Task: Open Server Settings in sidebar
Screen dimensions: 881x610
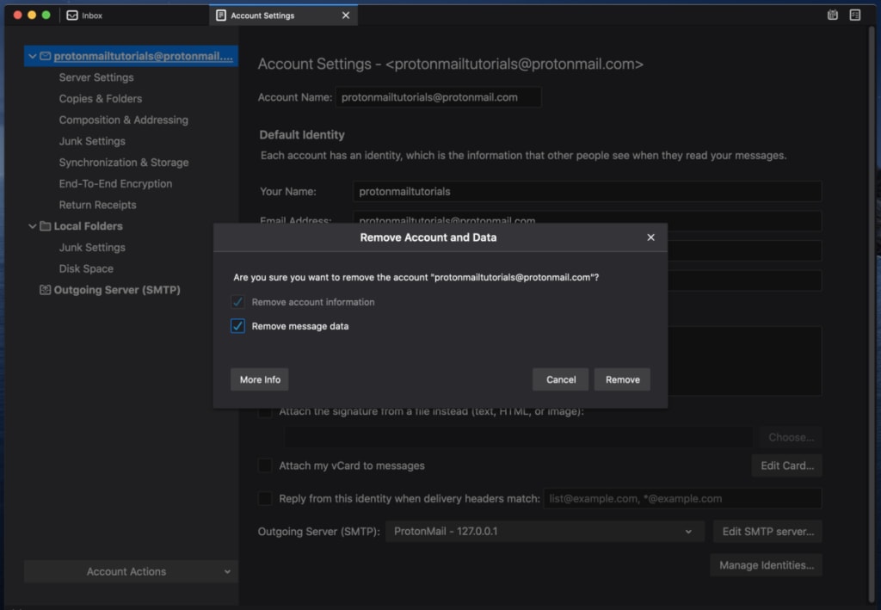Action: 96,77
